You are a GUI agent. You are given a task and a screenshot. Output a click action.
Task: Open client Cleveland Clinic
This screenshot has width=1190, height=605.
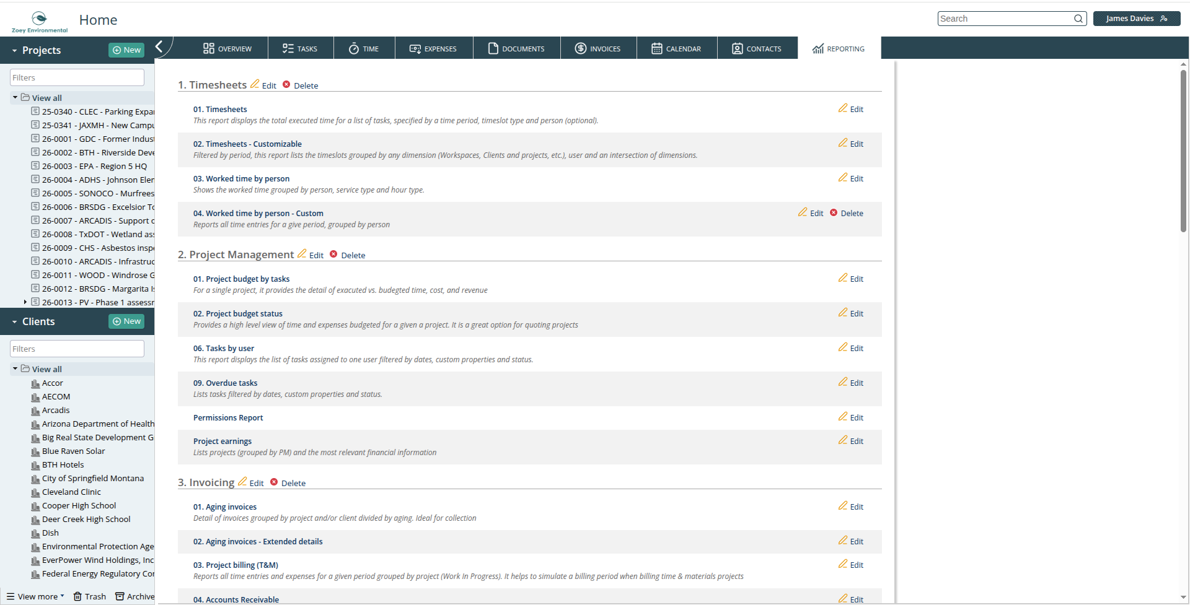[71, 492]
